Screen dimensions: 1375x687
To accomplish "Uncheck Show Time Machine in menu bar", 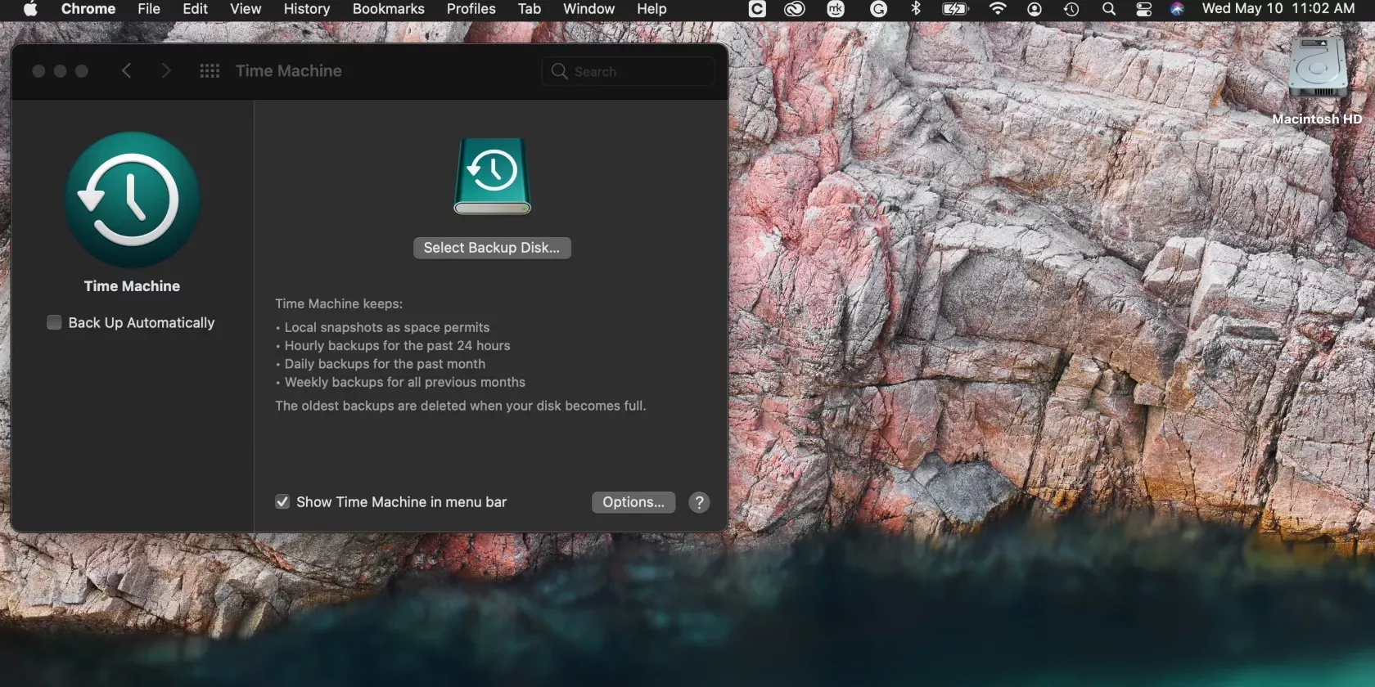I will coord(282,501).
